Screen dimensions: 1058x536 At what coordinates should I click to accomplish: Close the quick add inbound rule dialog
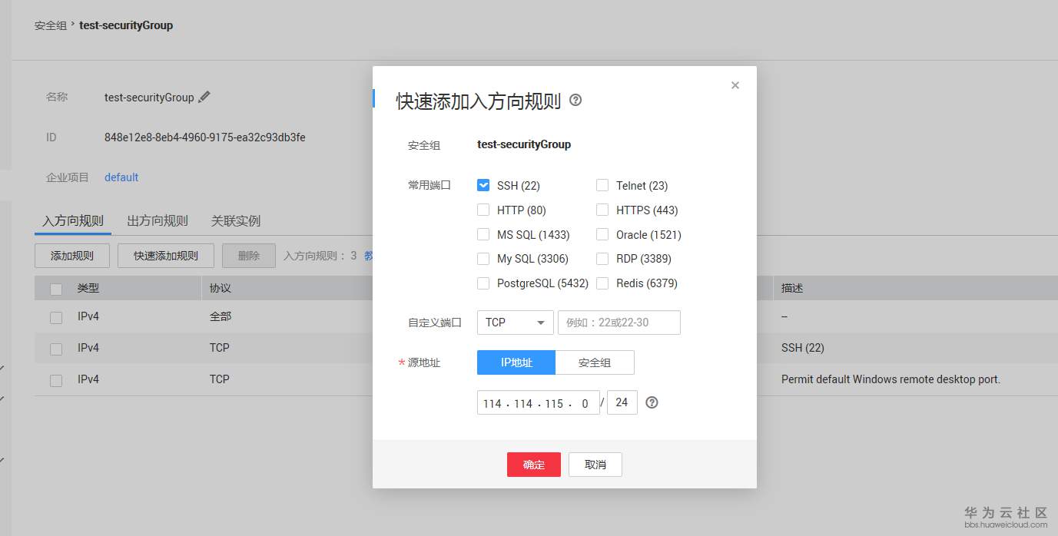(x=735, y=85)
